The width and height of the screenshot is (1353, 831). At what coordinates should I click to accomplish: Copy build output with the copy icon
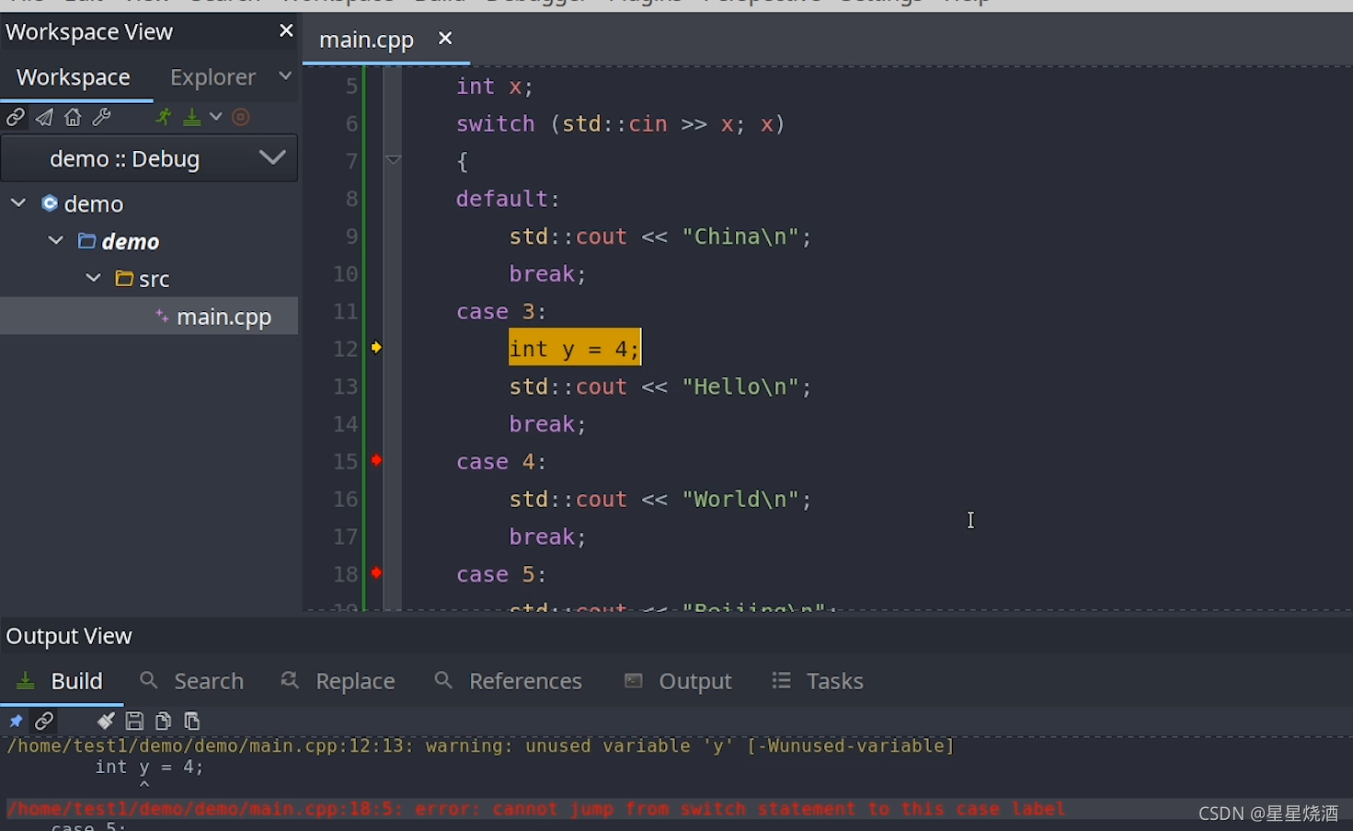pyautogui.click(x=163, y=721)
